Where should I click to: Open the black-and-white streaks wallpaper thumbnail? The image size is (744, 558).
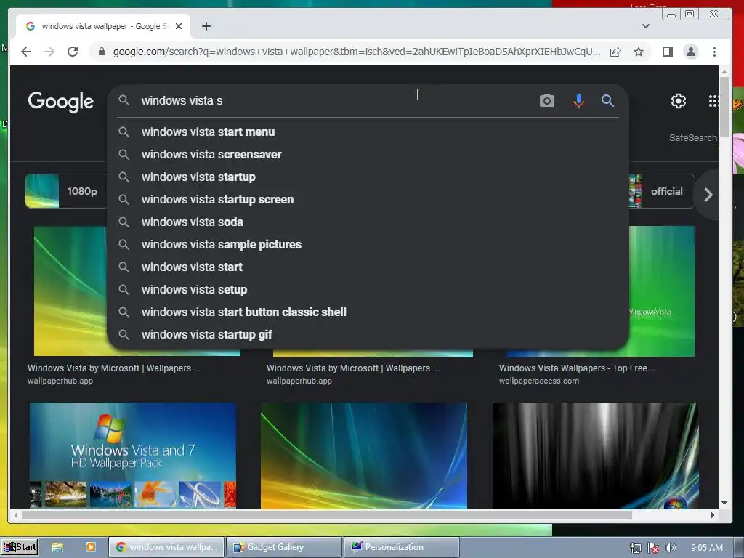(x=595, y=456)
